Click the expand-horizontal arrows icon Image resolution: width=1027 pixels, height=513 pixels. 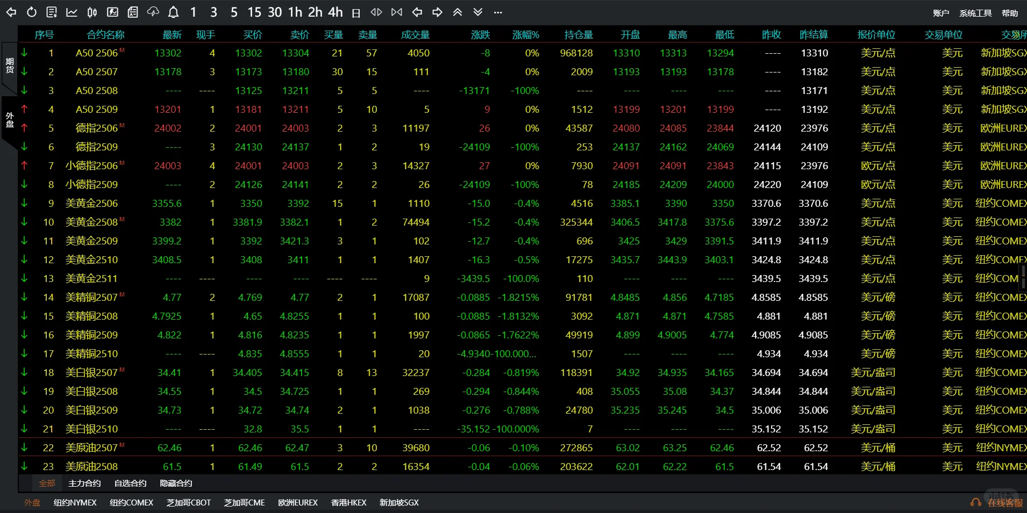coord(376,12)
